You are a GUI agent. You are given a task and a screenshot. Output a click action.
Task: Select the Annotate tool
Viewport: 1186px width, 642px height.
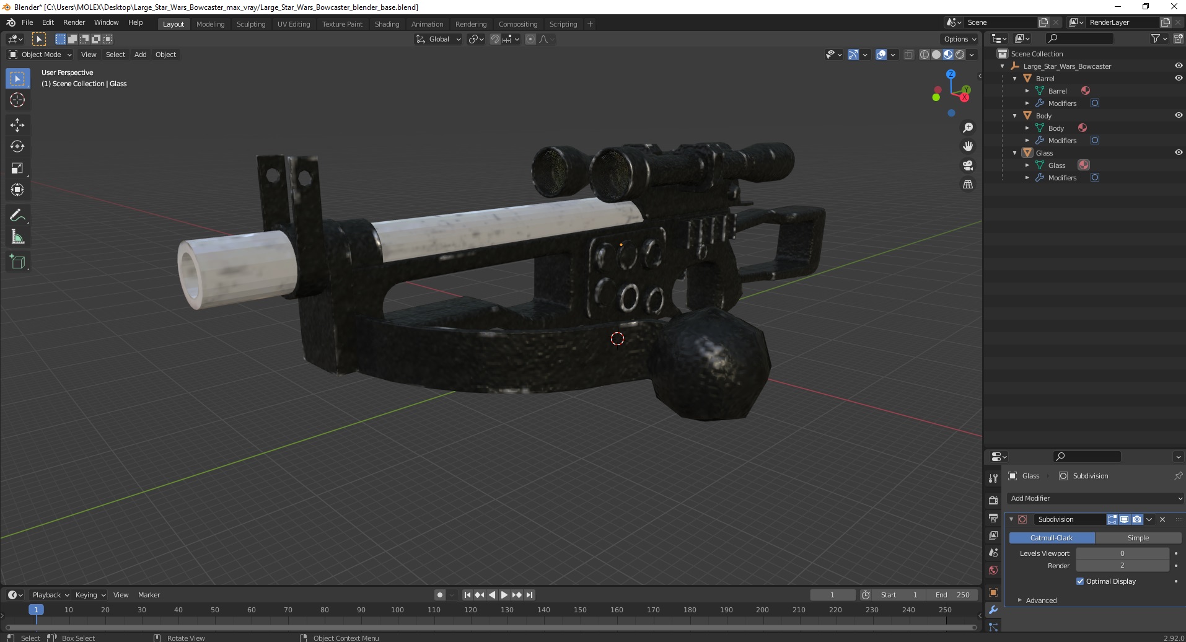click(17, 215)
